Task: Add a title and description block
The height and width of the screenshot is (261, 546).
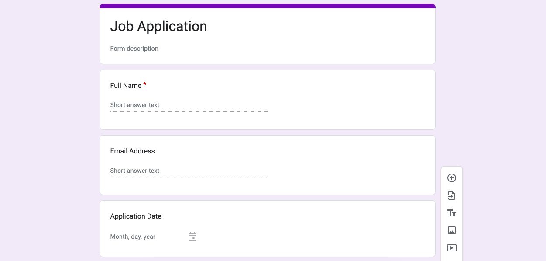Action: click(x=452, y=213)
